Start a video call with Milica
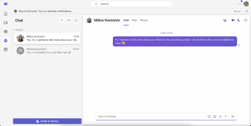 coord(233,20)
